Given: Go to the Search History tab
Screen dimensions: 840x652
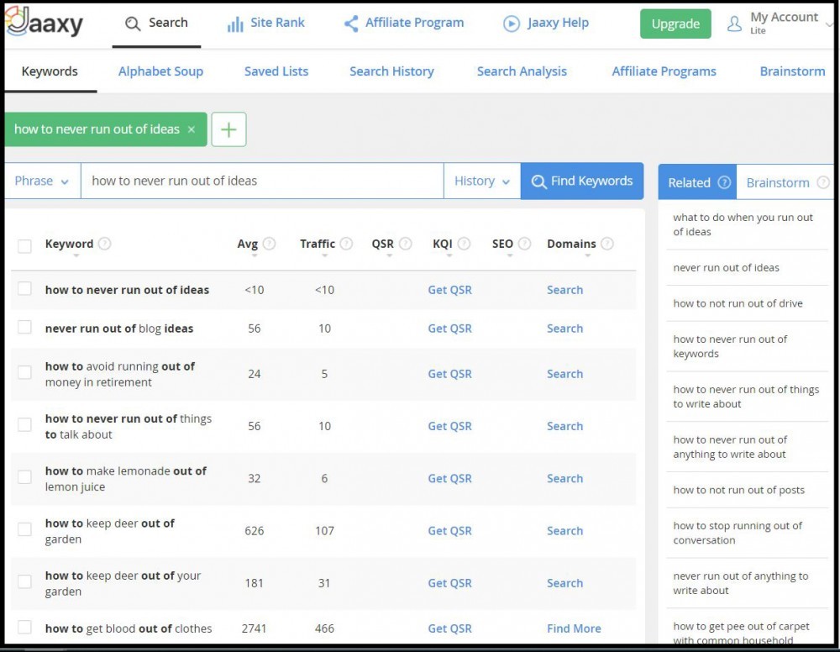Looking at the screenshot, I should coord(391,71).
